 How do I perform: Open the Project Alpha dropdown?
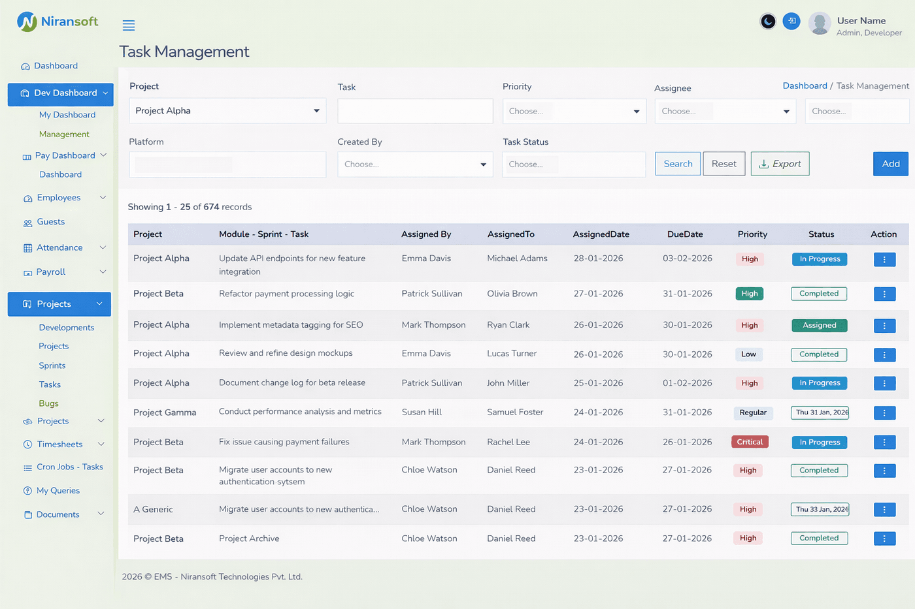[x=227, y=110]
